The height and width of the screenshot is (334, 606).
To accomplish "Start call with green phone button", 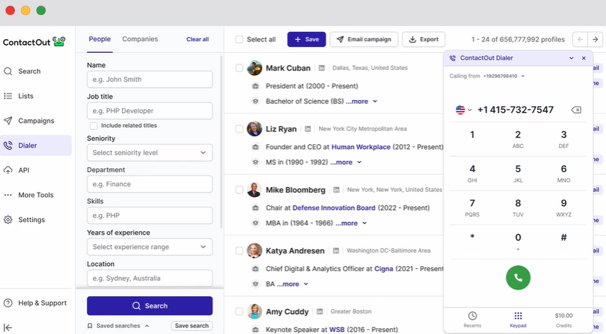I will coord(518,278).
